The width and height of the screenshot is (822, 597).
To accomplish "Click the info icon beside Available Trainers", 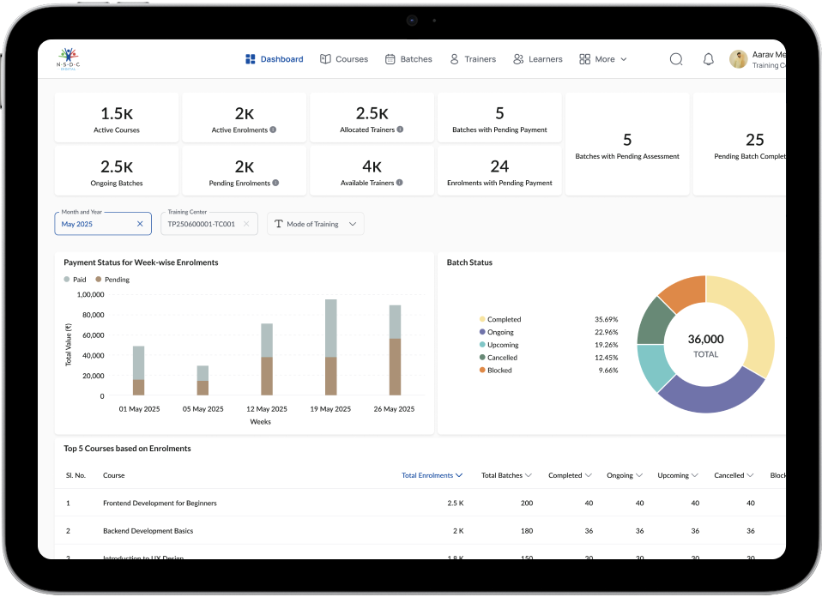I will point(400,184).
